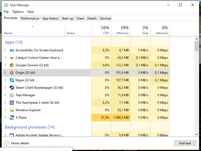The height and width of the screenshot is (151, 201).
Task: Click the Fewer details arrow icon
Action: (6, 143)
